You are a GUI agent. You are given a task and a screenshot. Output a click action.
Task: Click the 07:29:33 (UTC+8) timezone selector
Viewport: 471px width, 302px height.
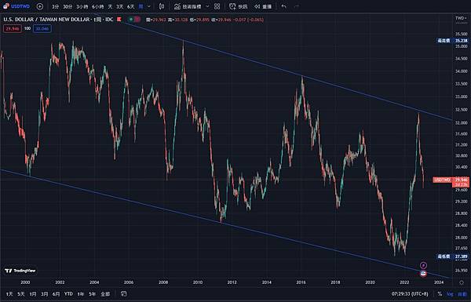pyautogui.click(x=410, y=294)
